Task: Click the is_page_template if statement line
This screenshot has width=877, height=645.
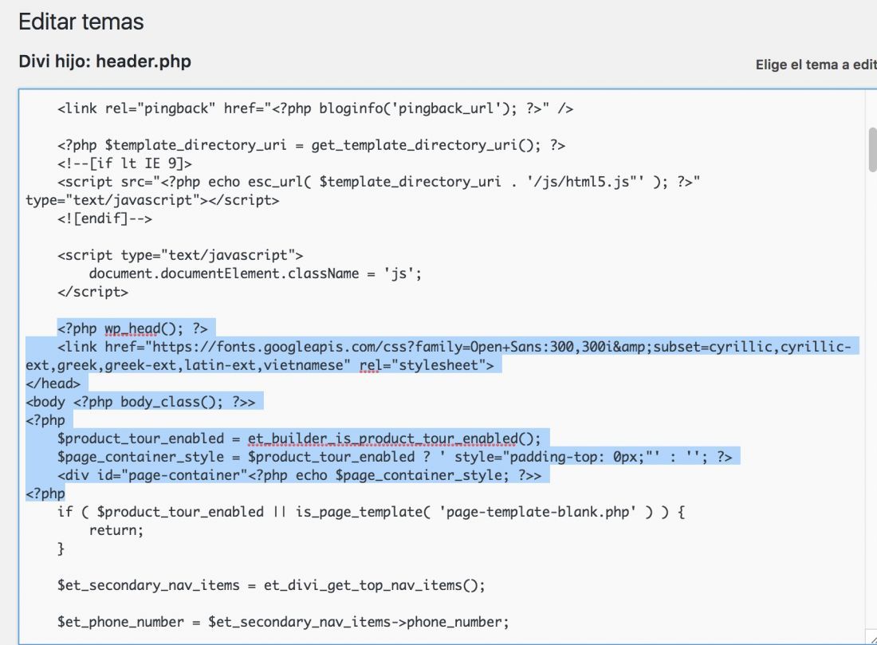Action: [x=371, y=512]
